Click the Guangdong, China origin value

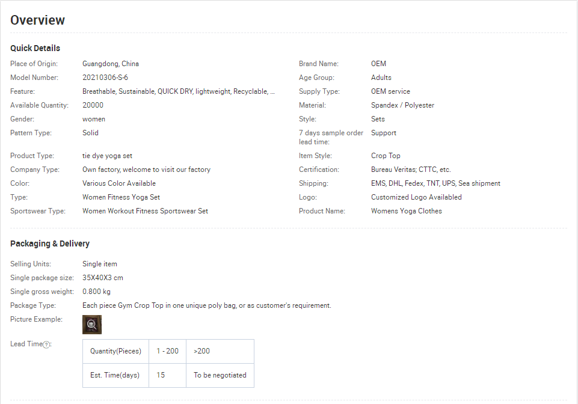[111, 64]
